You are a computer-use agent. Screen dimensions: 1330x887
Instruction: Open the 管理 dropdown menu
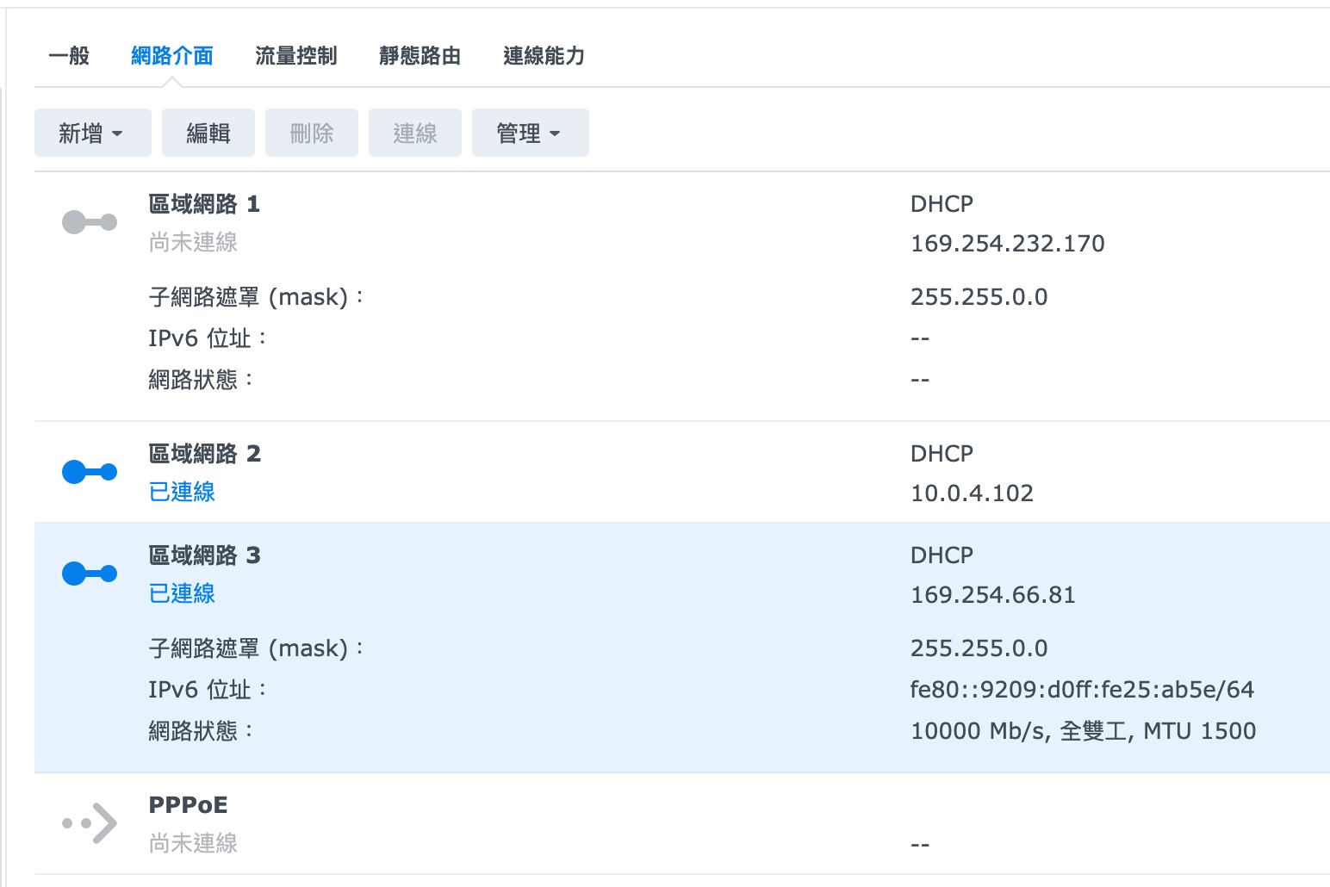coord(530,133)
